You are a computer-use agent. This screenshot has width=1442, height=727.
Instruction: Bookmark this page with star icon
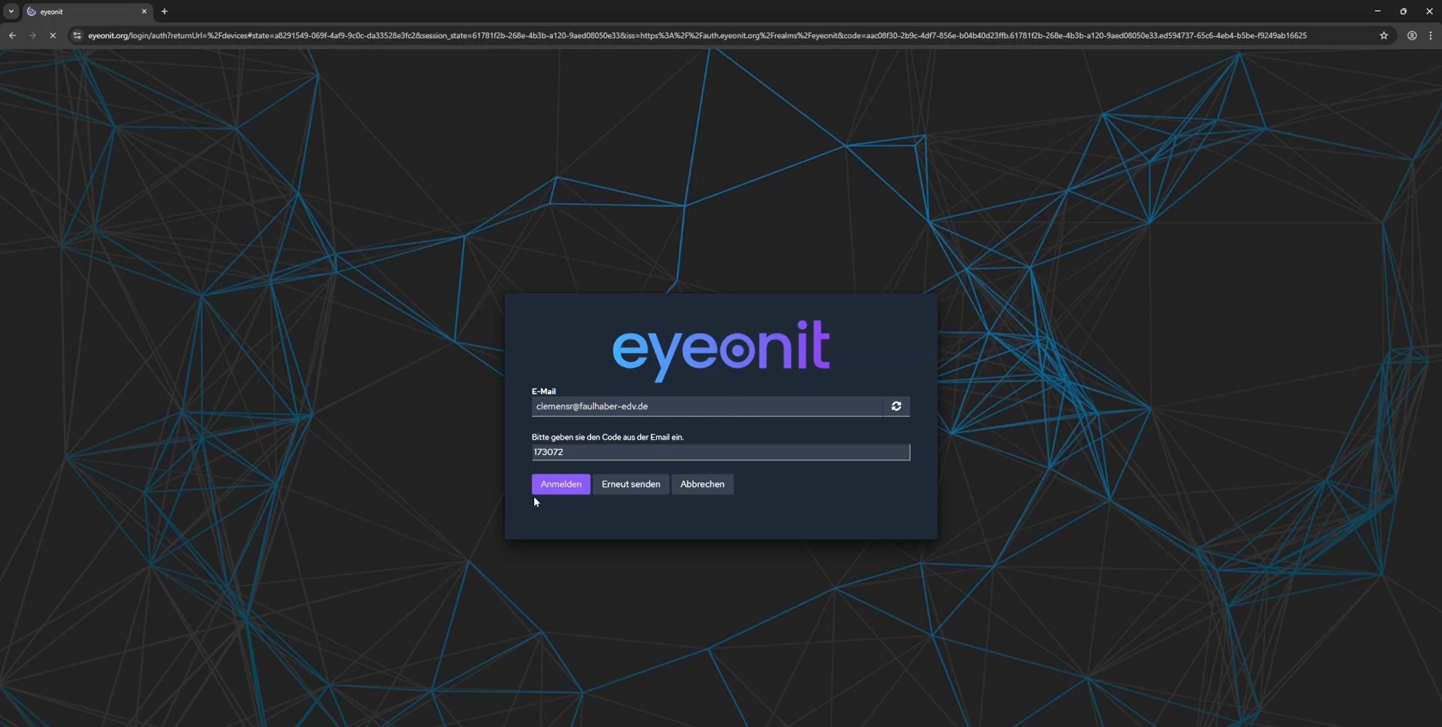point(1383,35)
